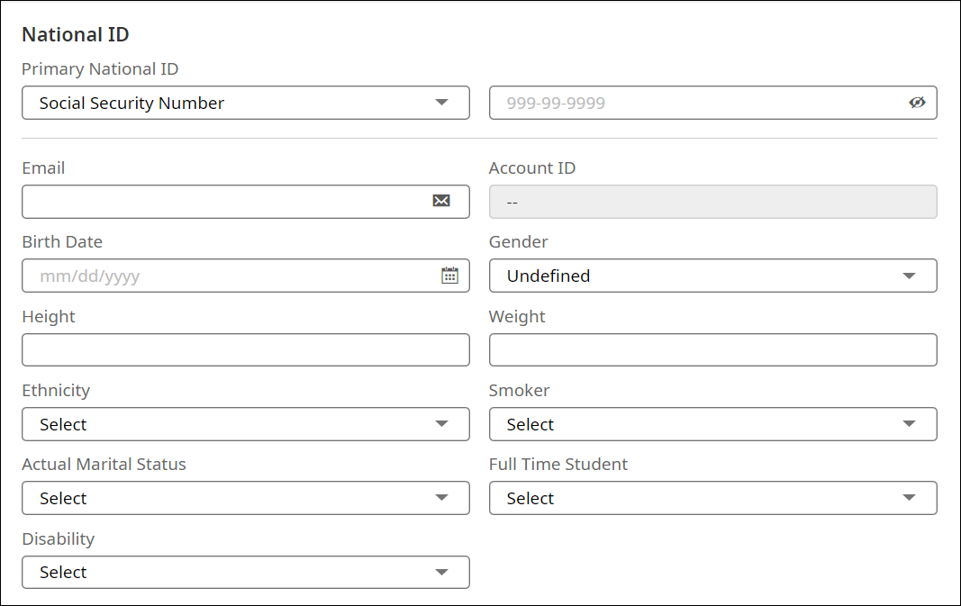Click the Smoker dropdown arrow

pos(909,424)
